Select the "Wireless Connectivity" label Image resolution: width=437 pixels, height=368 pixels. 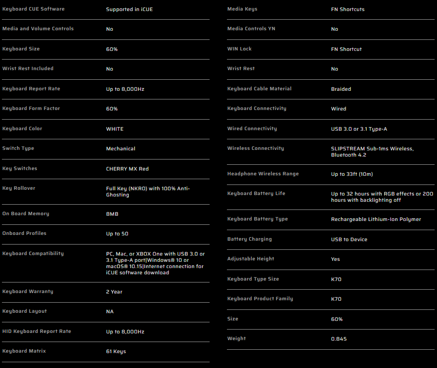click(x=256, y=148)
